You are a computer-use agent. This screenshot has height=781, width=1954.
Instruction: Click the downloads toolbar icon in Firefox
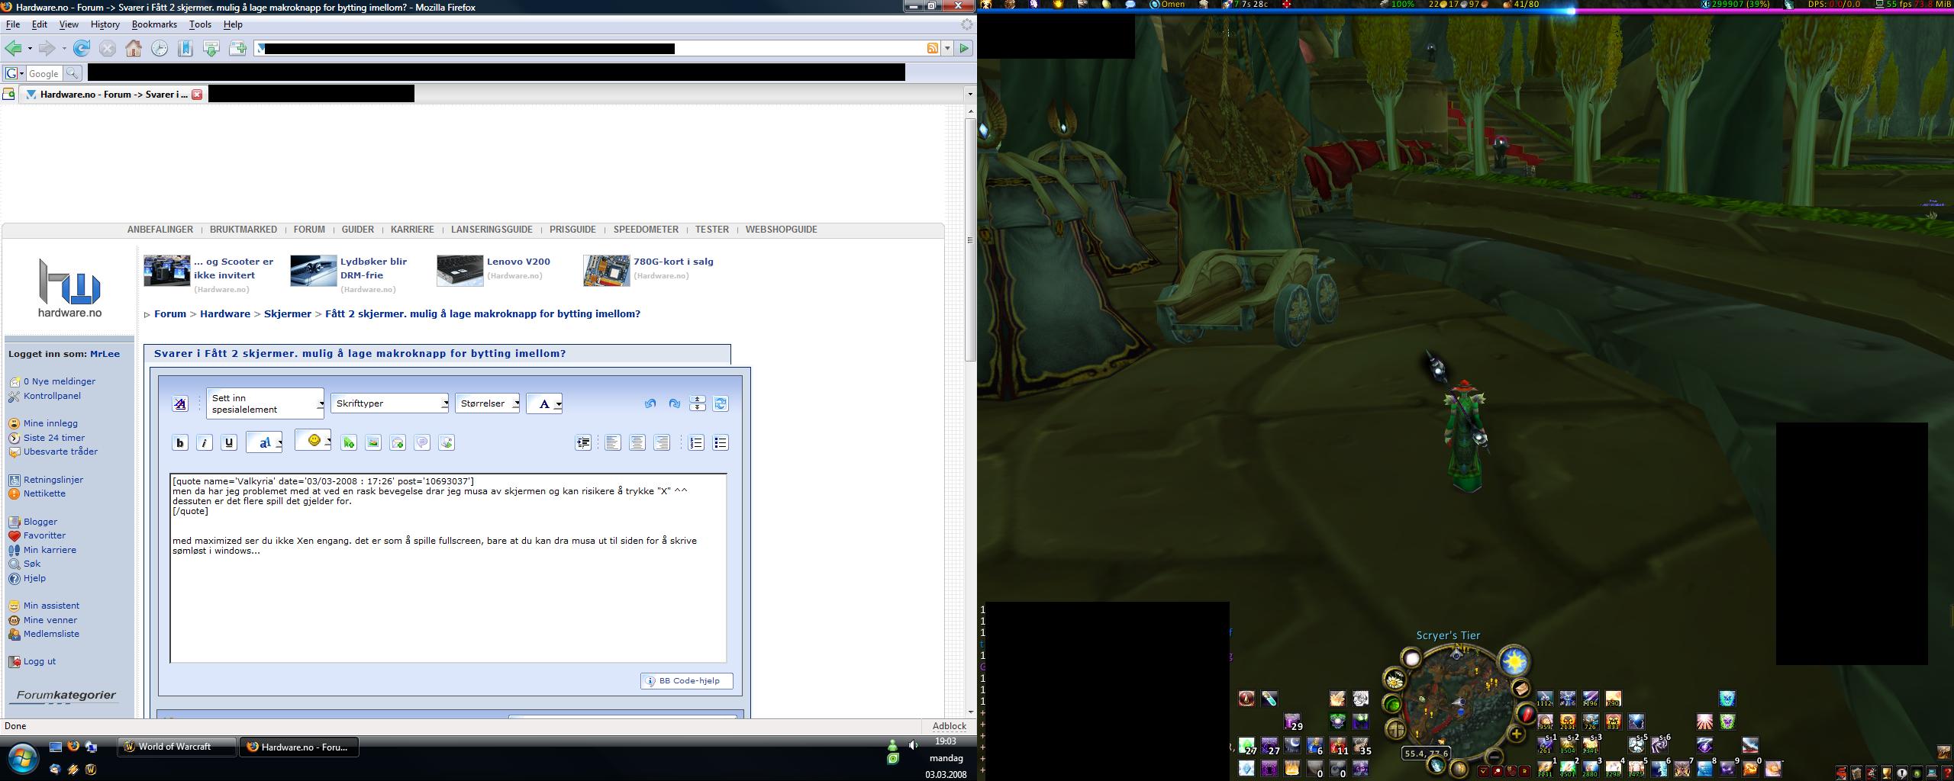pyautogui.click(x=211, y=48)
